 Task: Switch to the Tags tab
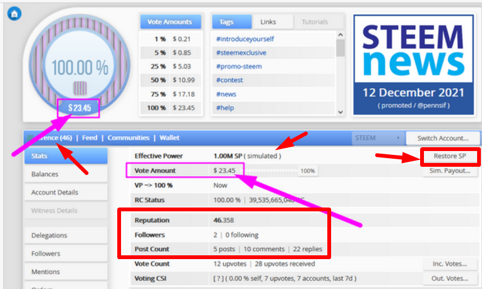point(231,22)
